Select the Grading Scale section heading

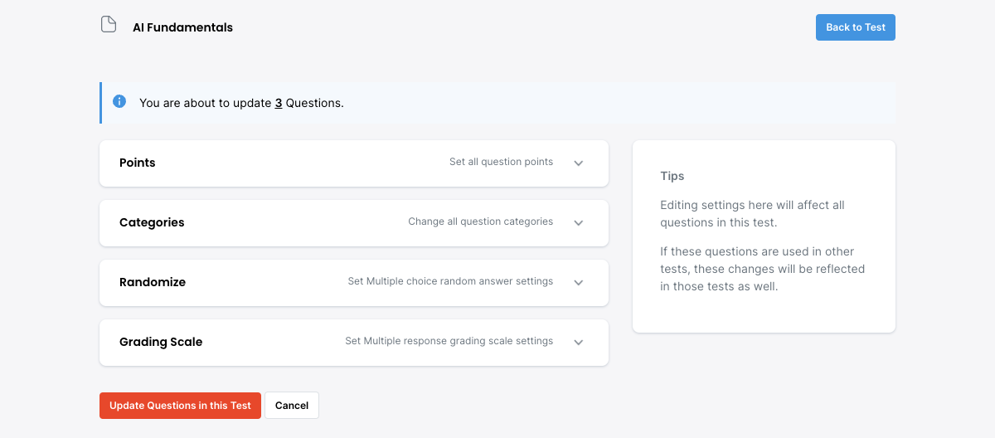click(x=161, y=342)
